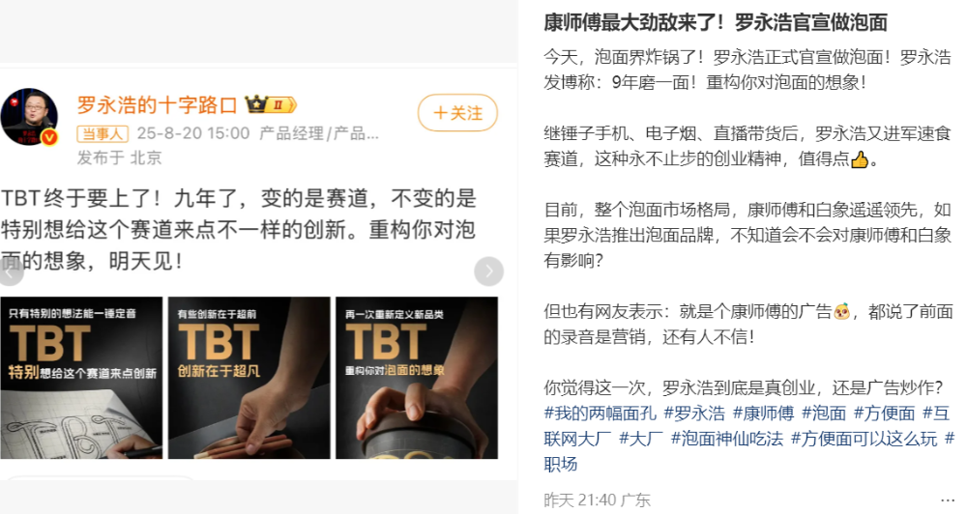Open hashtag #我的两幅面孔
Viewport: 967px width, 514px height.
click(601, 413)
